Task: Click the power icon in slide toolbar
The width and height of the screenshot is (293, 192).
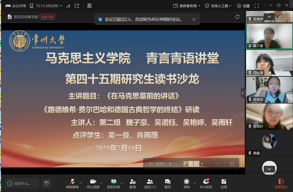Action: 232,164
